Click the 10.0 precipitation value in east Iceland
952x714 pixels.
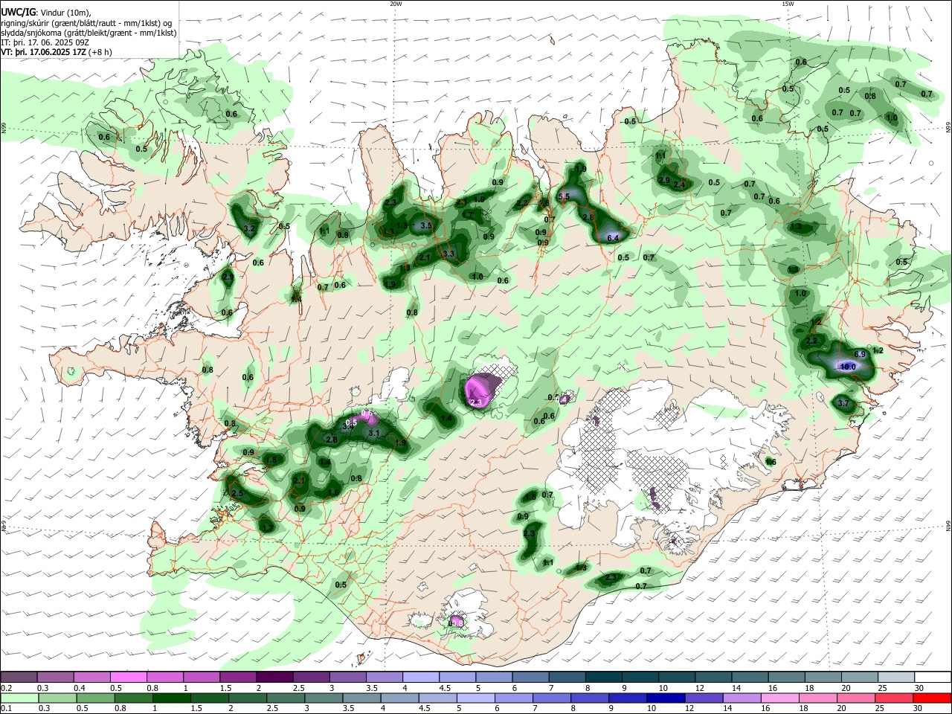point(847,367)
